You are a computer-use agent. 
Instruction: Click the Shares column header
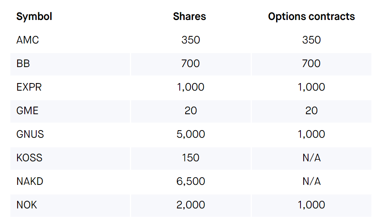(x=189, y=16)
